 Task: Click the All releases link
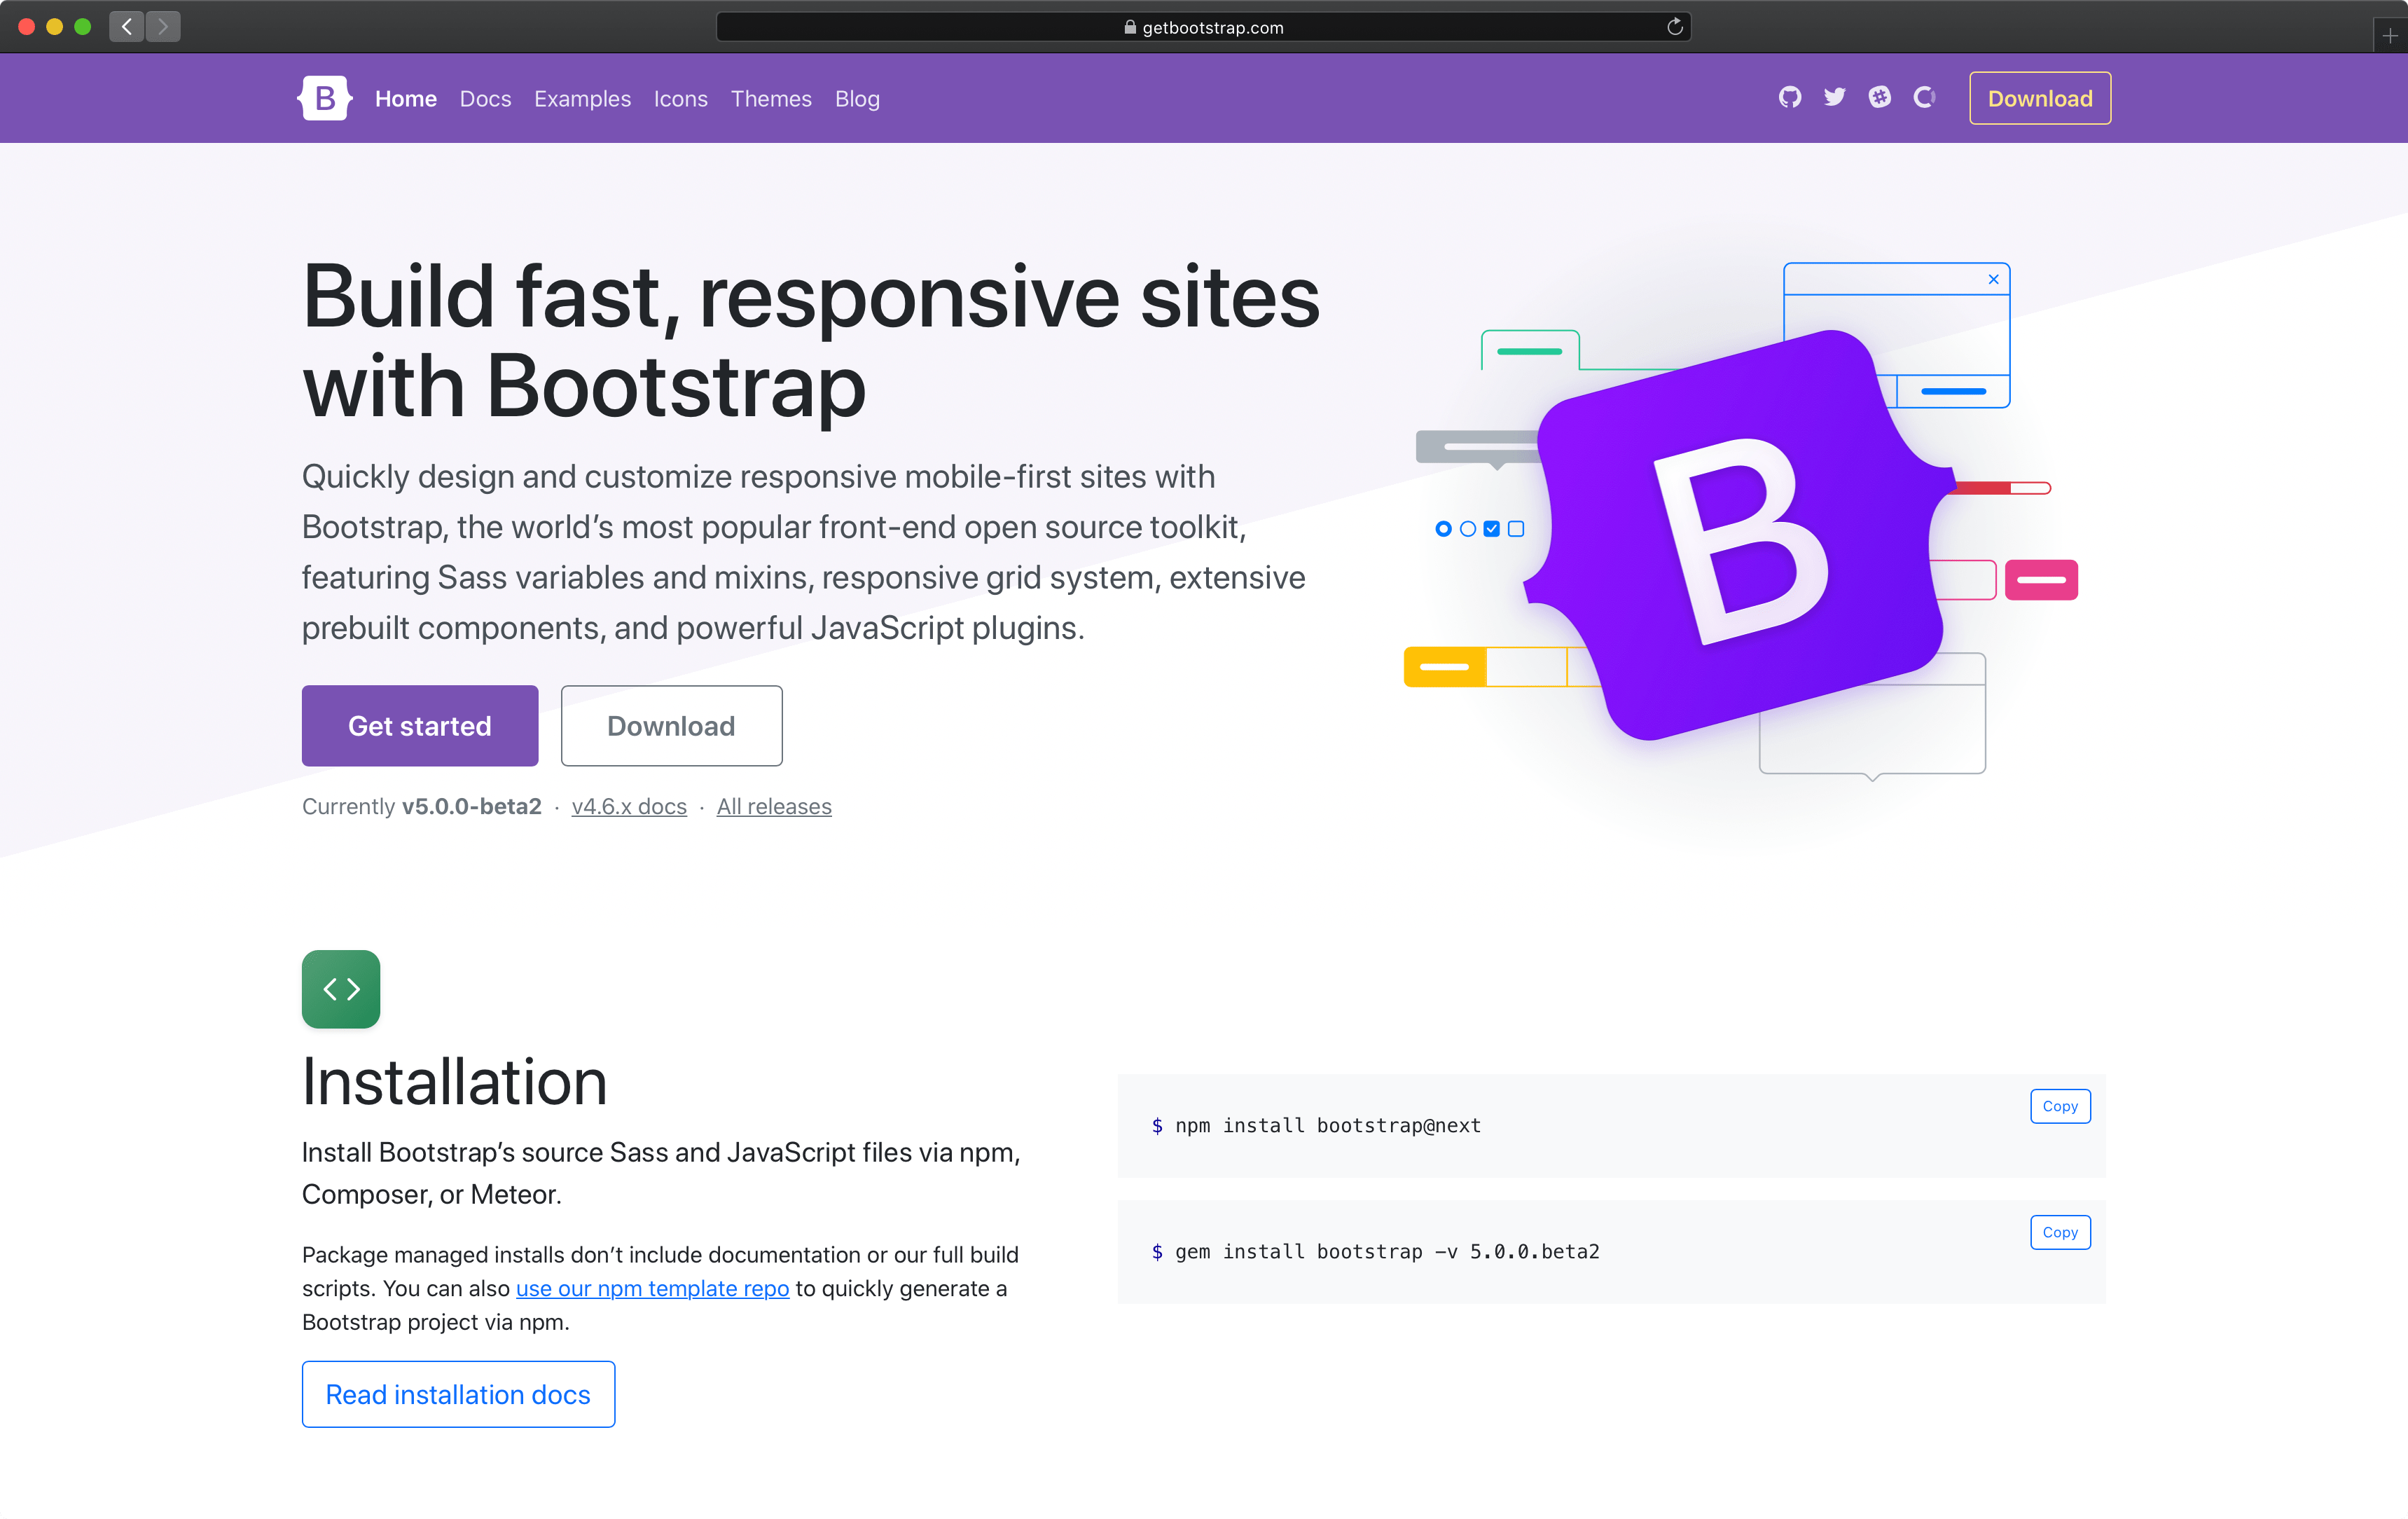point(773,806)
